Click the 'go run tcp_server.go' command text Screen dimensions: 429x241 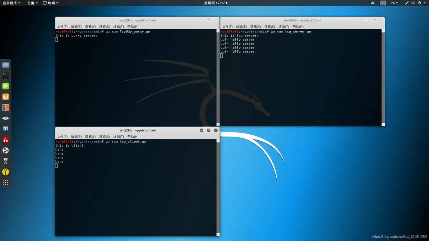(291, 32)
